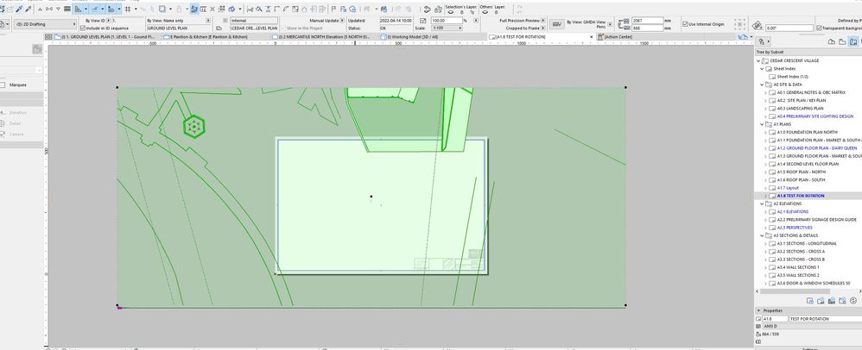Click the navigator settings circular icon below tree
The width and height of the screenshot is (862, 350).
[853, 301]
